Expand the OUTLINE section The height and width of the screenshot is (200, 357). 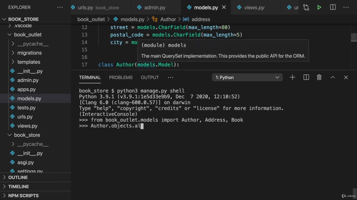click(x=18, y=177)
